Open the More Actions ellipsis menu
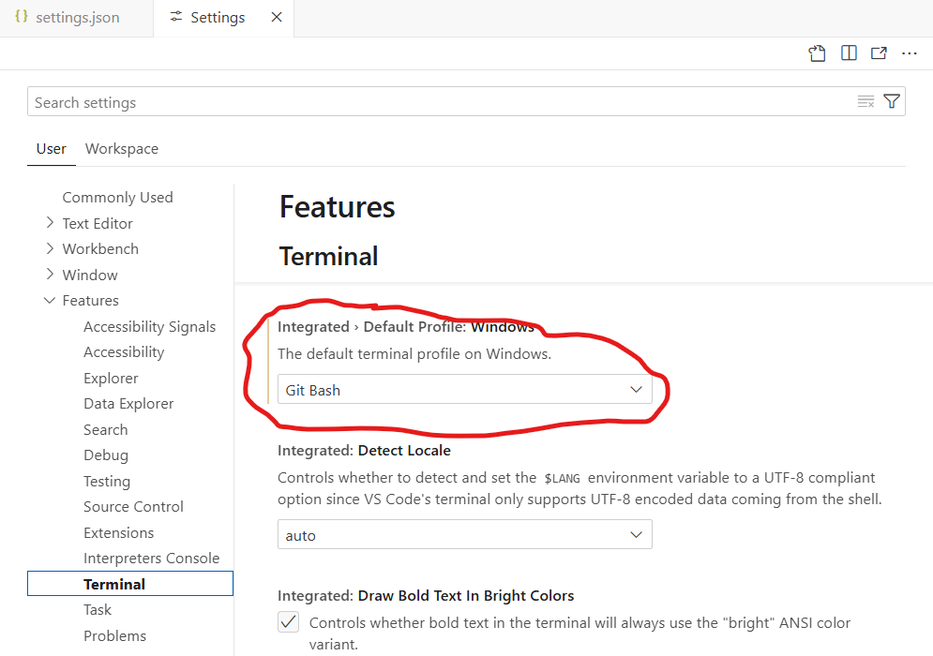This screenshot has width=933, height=656. [909, 53]
